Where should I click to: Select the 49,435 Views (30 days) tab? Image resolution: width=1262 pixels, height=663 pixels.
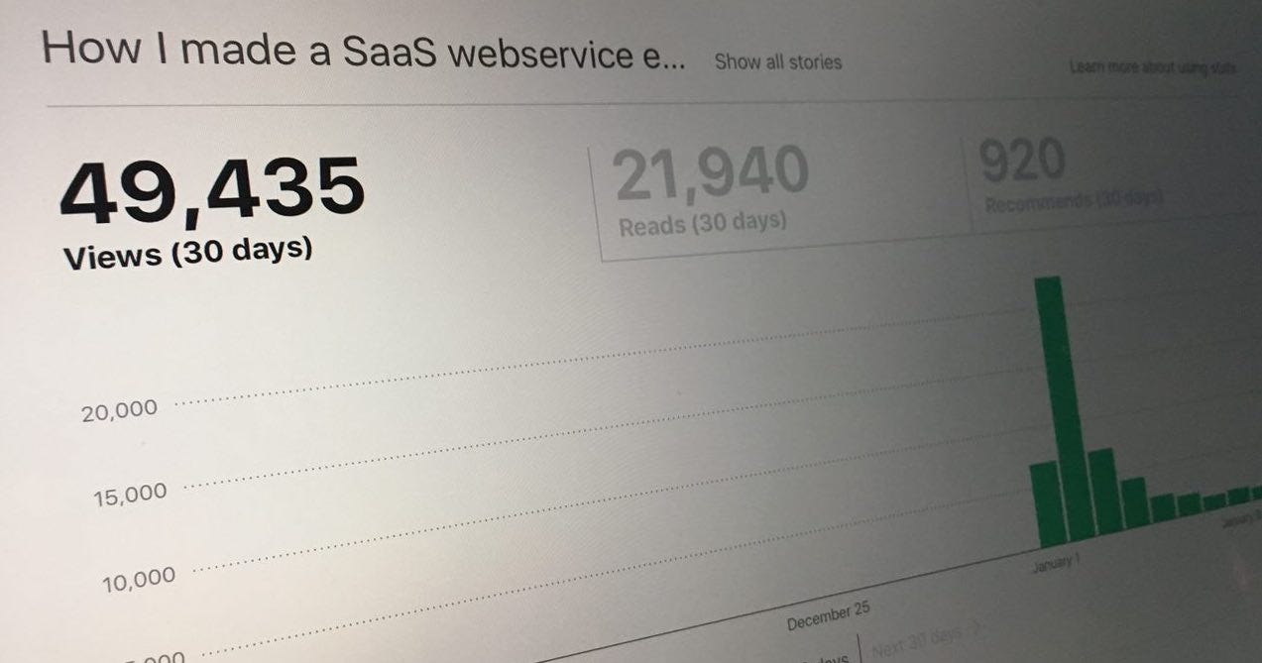[x=211, y=209]
